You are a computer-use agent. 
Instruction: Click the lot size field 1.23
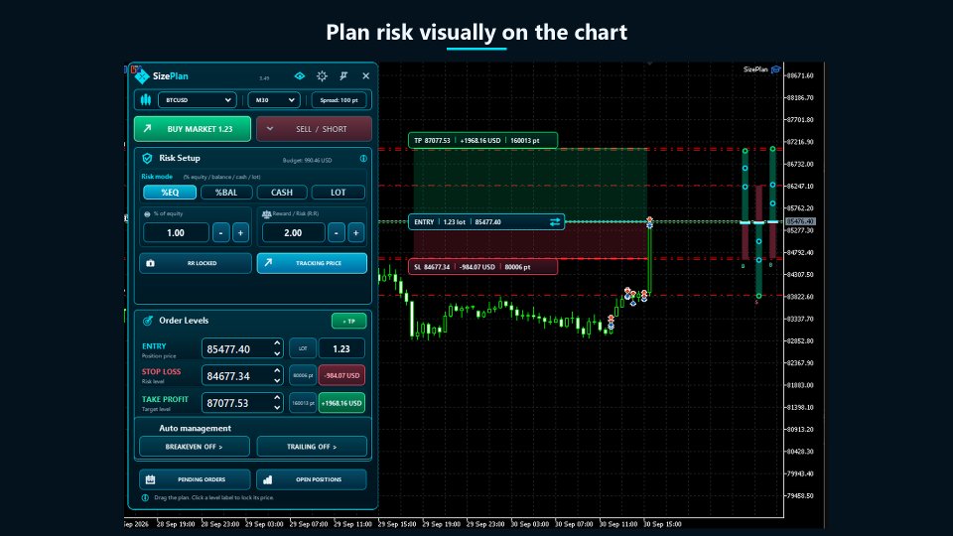point(341,348)
